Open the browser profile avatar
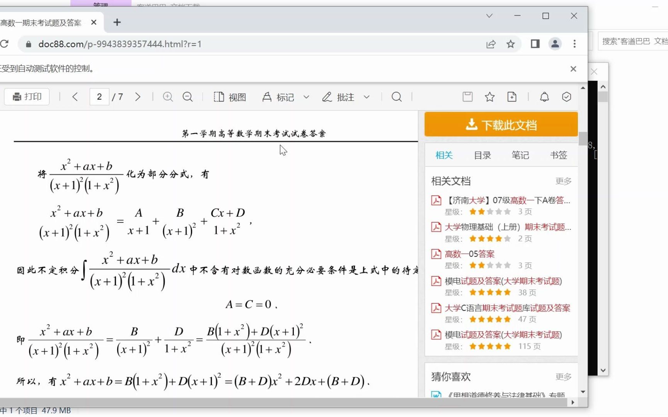 click(555, 44)
